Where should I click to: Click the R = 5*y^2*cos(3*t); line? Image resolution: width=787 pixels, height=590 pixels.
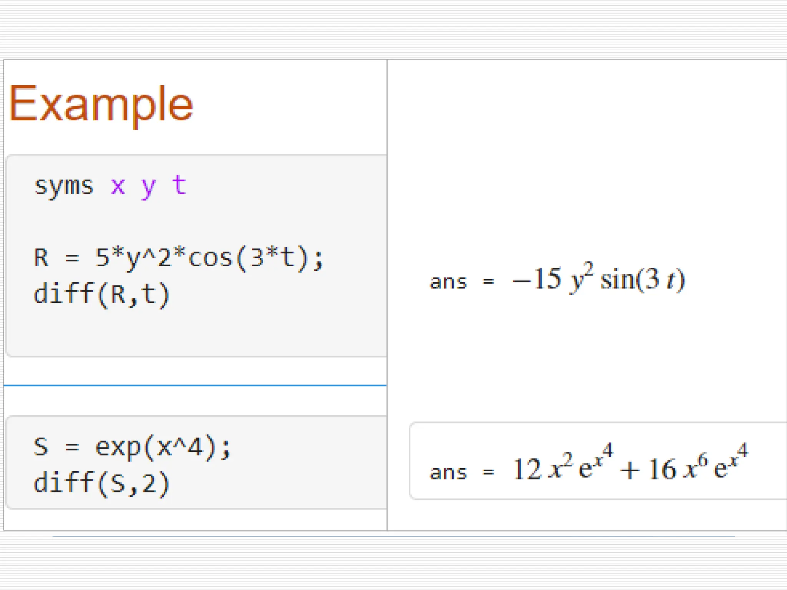pyautogui.click(x=179, y=258)
